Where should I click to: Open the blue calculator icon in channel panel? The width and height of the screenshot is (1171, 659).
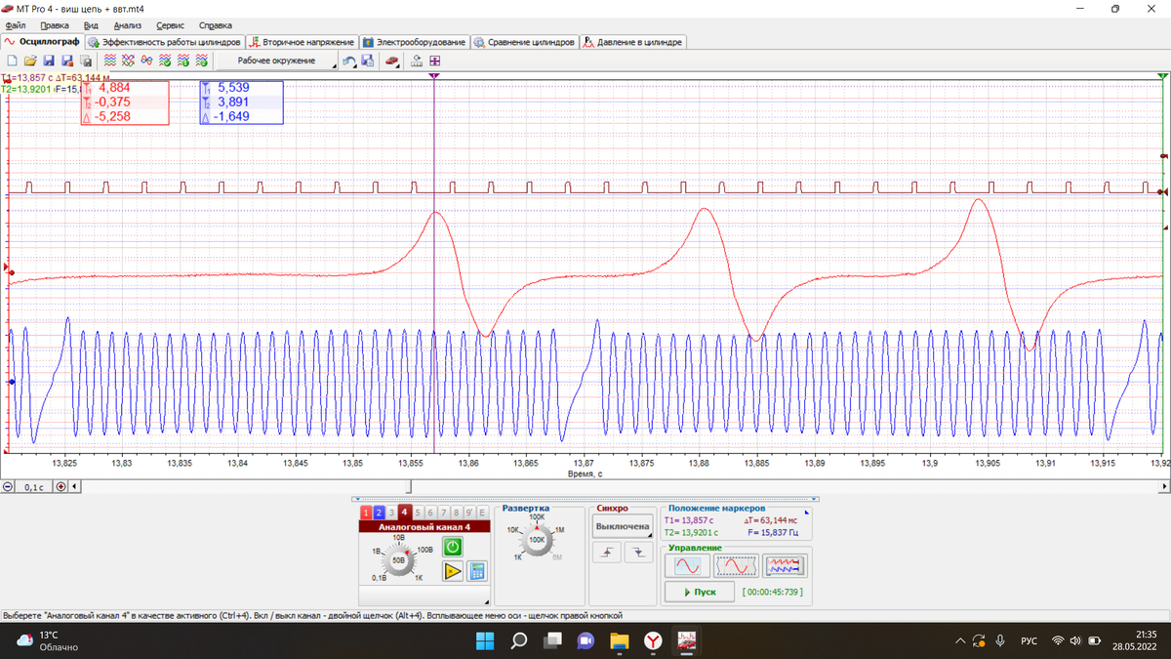(x=477, y=571)
